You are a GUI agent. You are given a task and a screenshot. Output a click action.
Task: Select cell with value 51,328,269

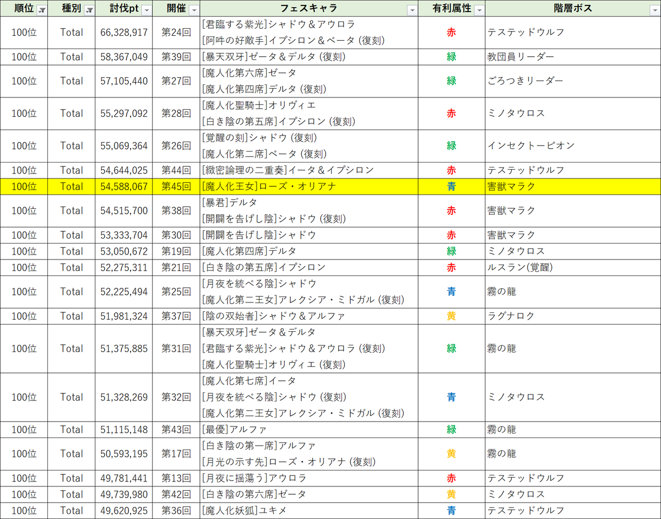[x=124, y=397]
